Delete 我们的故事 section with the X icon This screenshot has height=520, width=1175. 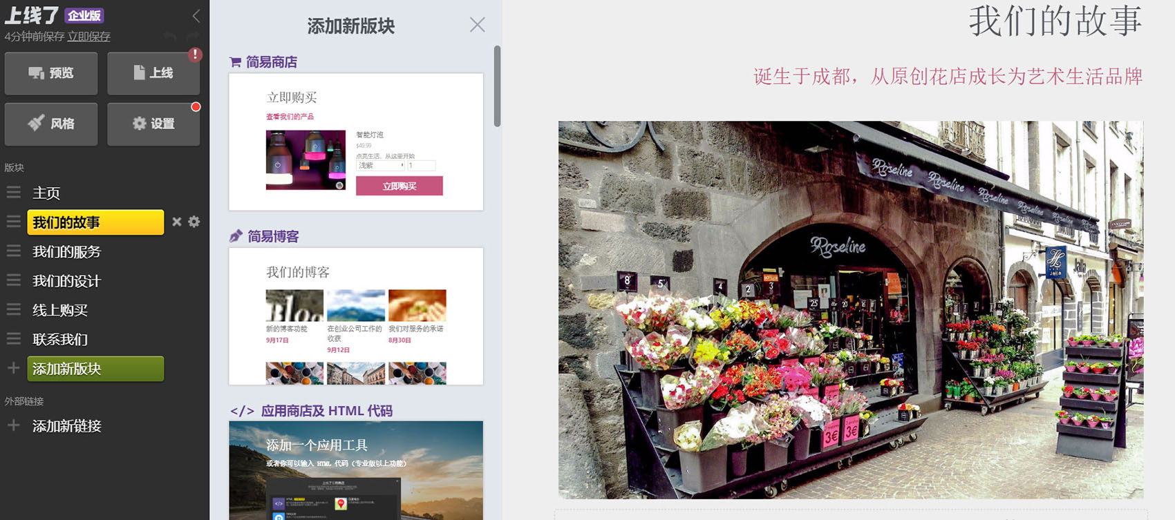[x=177, y=222]
